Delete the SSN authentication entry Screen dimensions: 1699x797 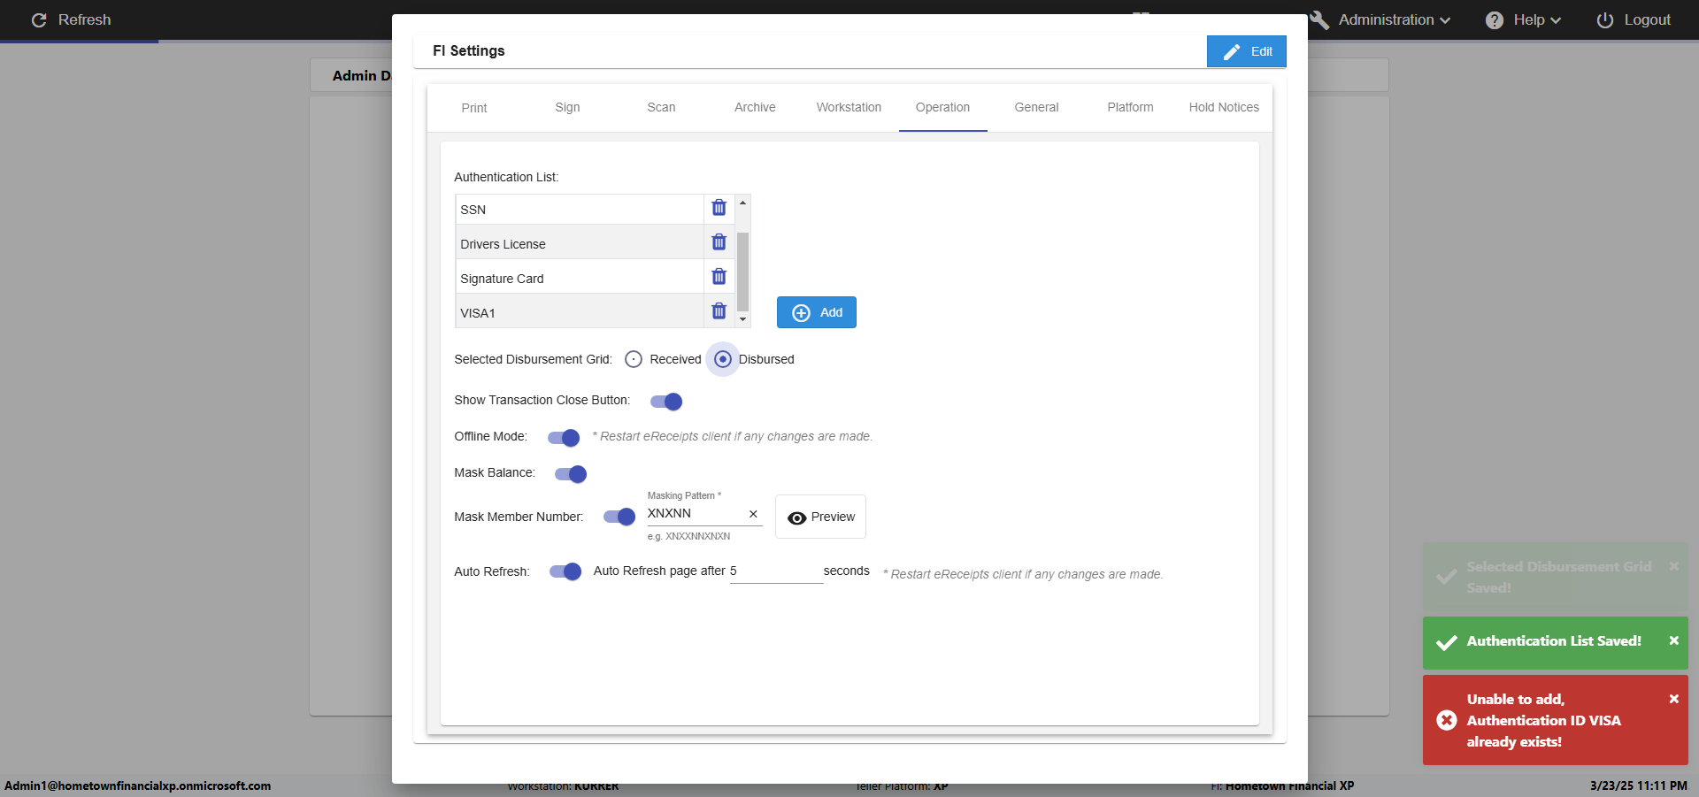[719, 208]
